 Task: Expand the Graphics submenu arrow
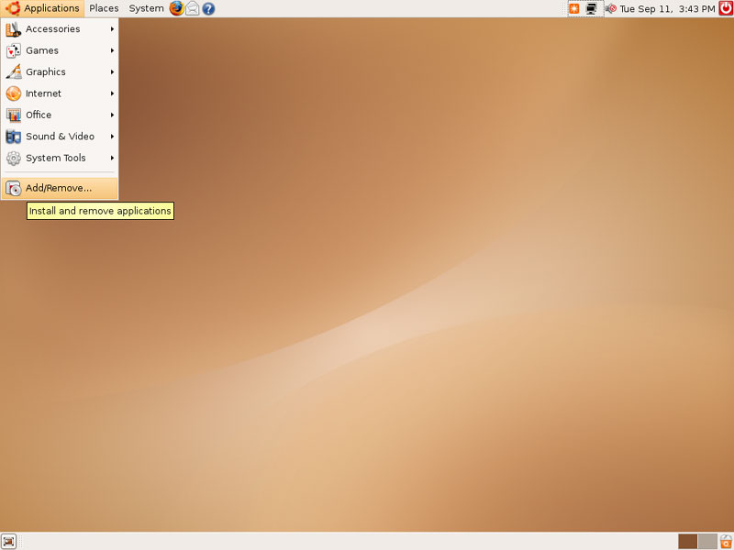[x=112, y=72]
